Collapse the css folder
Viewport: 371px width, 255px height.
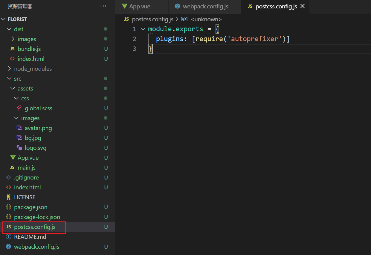pos(16,98)
